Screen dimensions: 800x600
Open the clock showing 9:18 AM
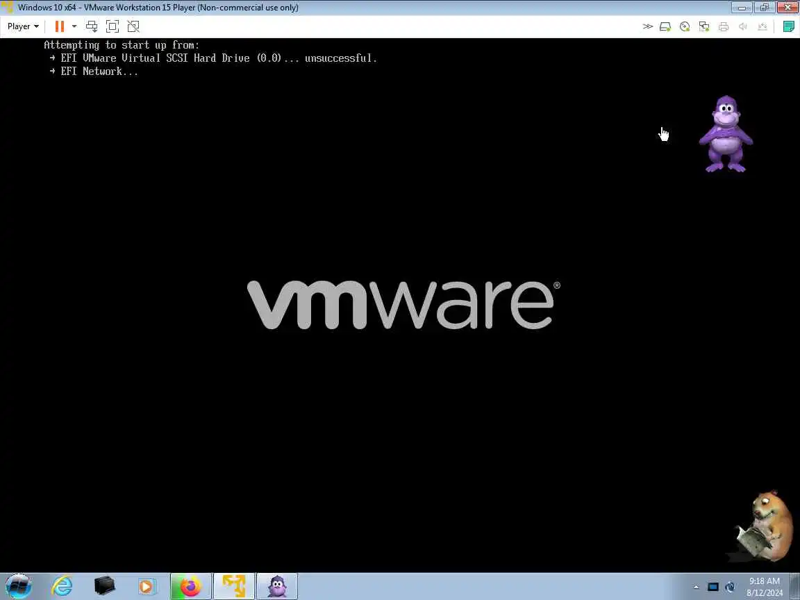765,587
